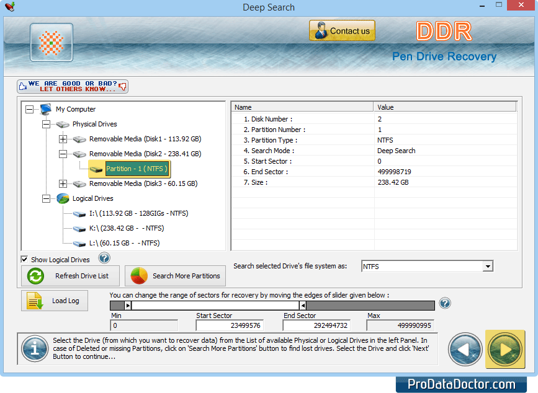This screenshot has width=538, height=393.
Task: Click the '499998719' End Sector value
Action: point(395,172)
